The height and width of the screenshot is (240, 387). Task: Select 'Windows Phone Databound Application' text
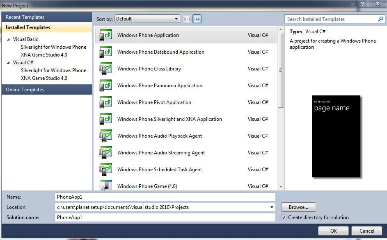tap(161, 52)
